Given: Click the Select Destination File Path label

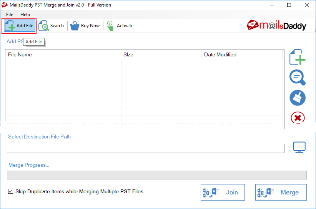Looking at the screenshot, I should click(39, 137).
